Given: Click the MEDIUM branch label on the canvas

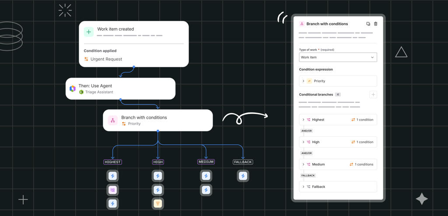Looking at the screenshot, I should coord(206,162).
